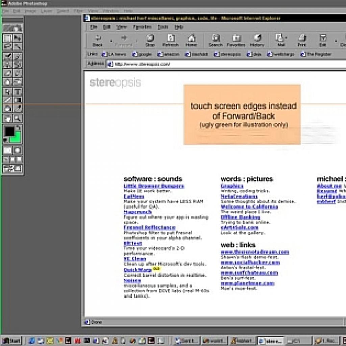Viewport: 346px width, 346px height.
Task: Select the Pencil tool
Action: [18, 73]
